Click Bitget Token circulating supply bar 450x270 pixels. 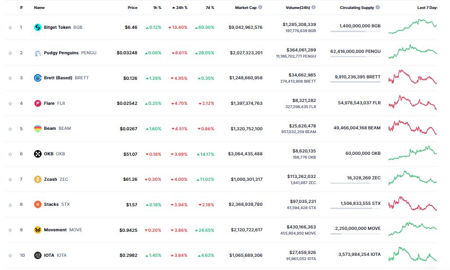pos(355,31)
